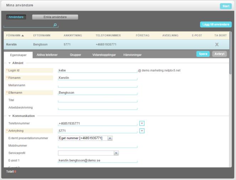
Task: Click the Anknytning input field
Action: (98, 131)
